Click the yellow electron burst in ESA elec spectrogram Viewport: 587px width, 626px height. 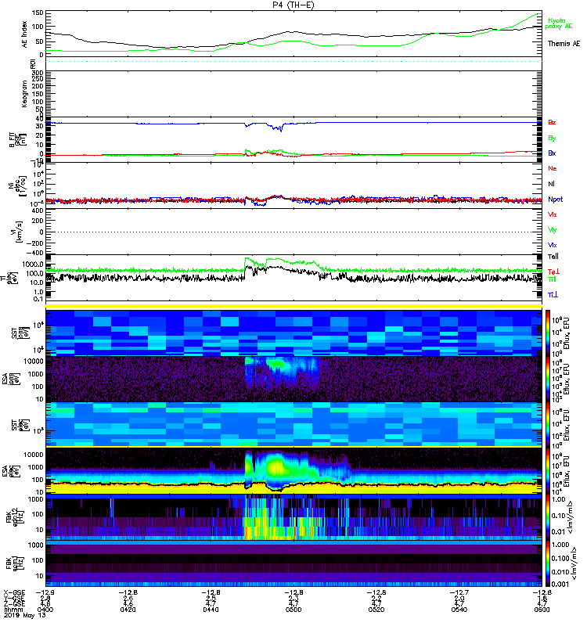click(276, 466)
